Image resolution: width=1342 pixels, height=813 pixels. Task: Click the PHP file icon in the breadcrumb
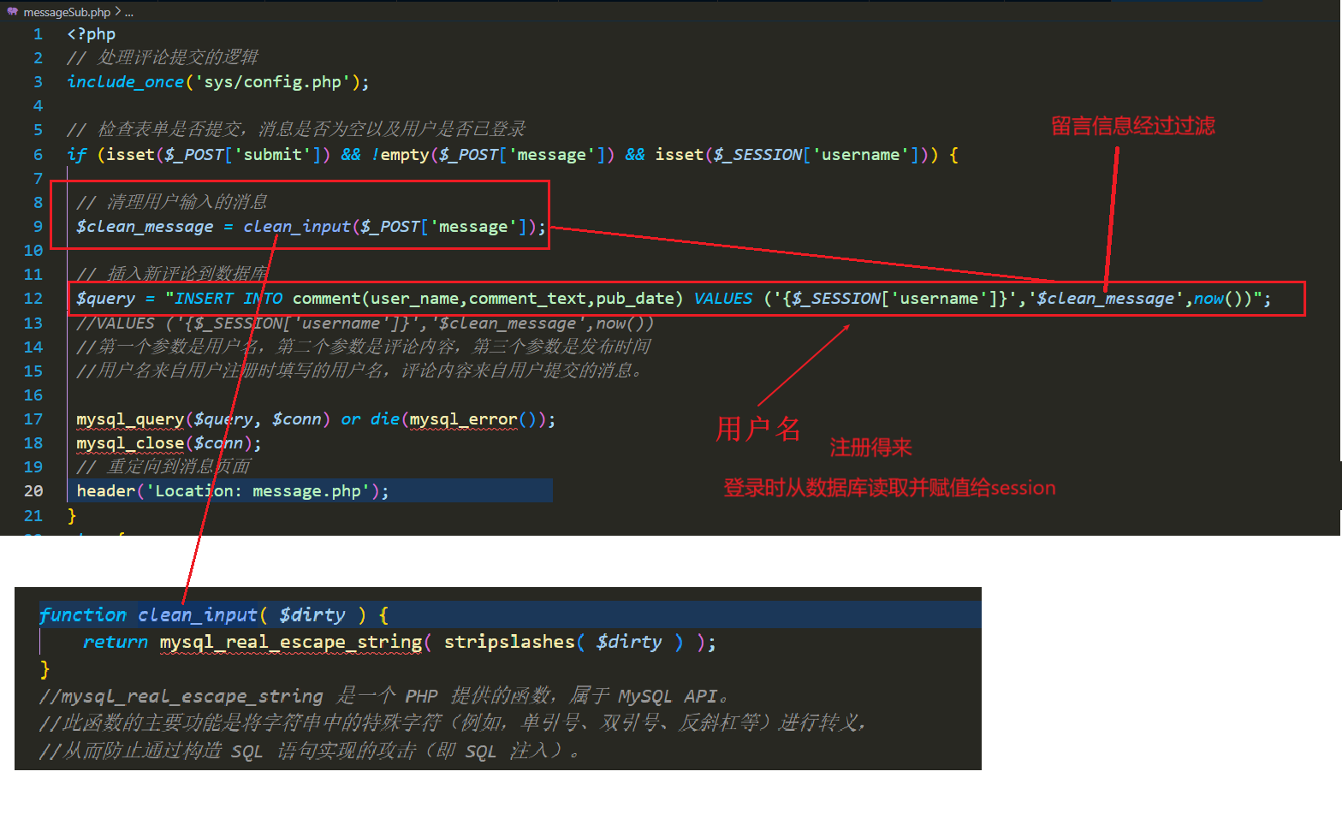(12, 12)
